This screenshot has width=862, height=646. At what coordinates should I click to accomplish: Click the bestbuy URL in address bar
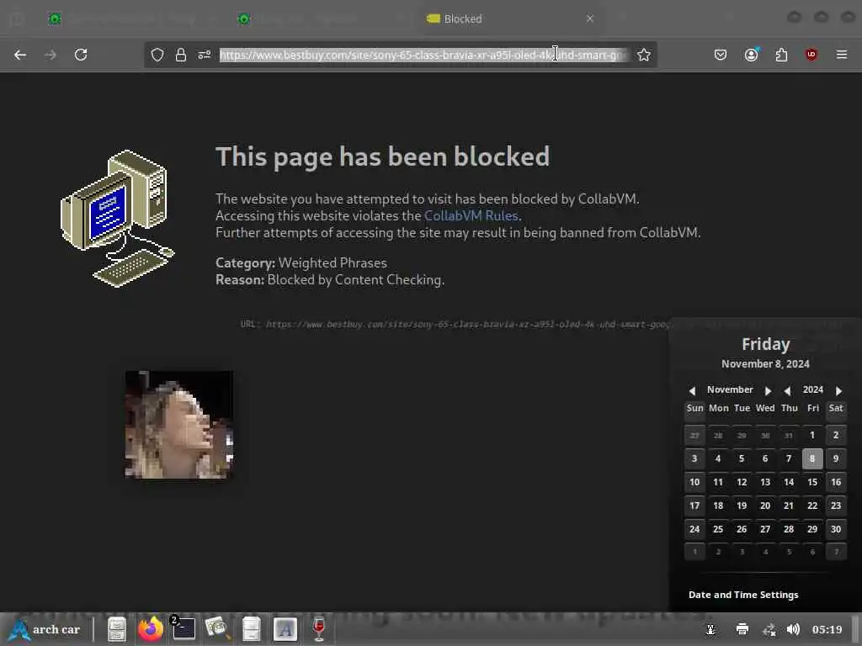(423, 55)
